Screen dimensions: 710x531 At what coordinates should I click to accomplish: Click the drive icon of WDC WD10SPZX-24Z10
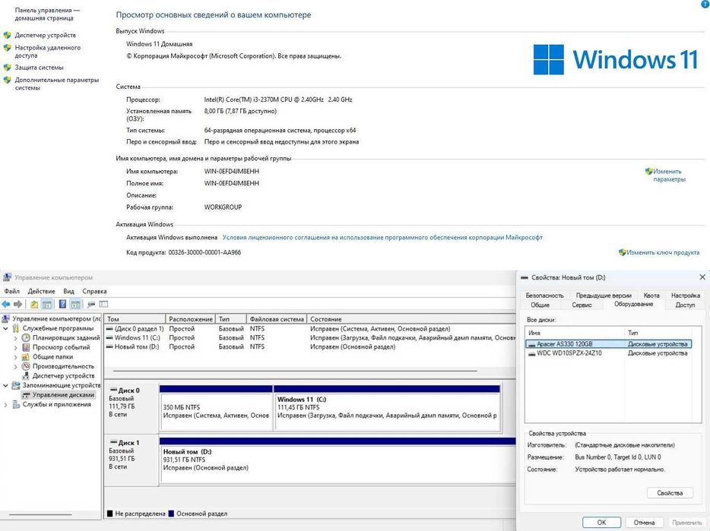(x=531, y=353)
